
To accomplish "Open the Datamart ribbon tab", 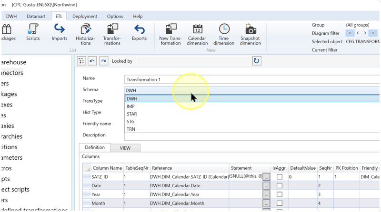I will point(36,16).
